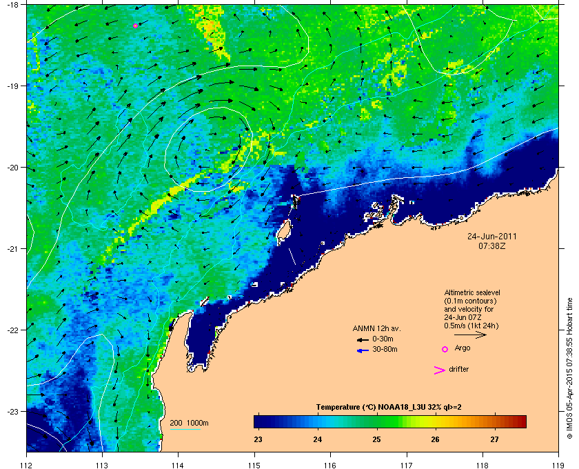Click the Temperature NOAA18_L3U colorbar title
Image resolution: width=579 pixels, height=469 pixels.
click(389, 408)
